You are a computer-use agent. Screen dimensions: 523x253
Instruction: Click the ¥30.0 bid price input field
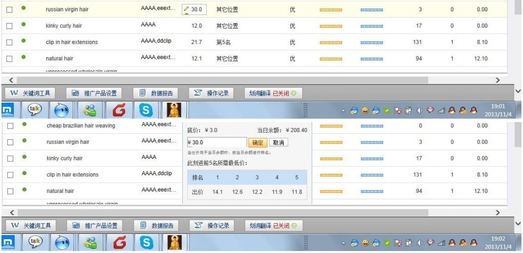coord(217,142)
